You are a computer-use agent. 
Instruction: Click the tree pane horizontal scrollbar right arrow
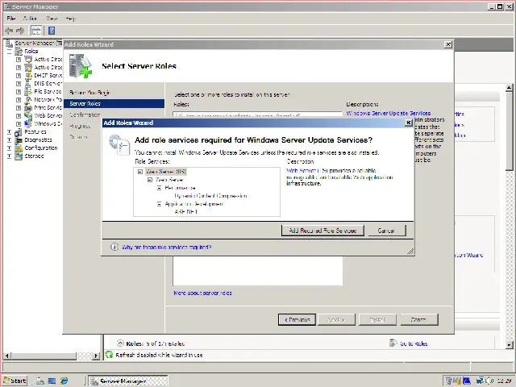[x=96, y=356]
